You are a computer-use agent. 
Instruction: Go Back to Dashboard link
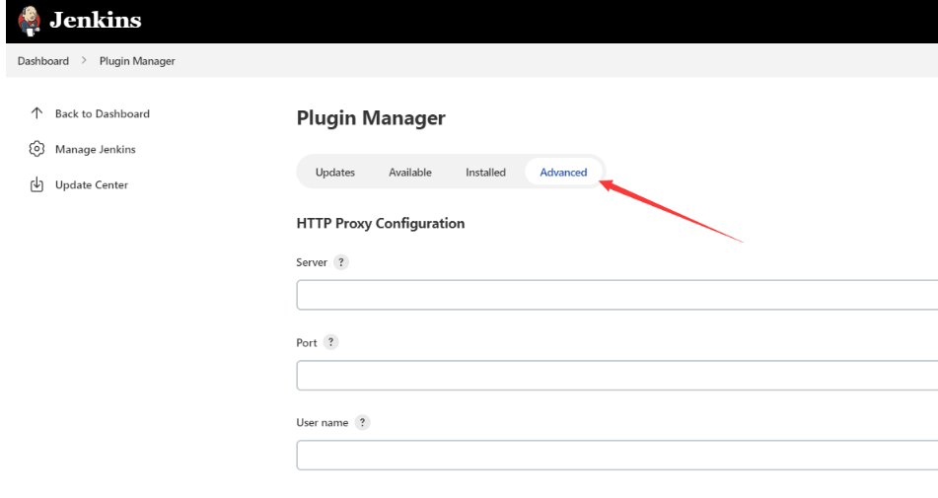(103, 113)
